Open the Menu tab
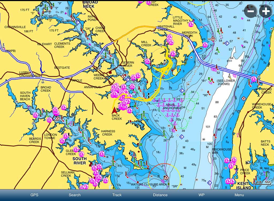The width and height of the screenshot is (274, 201). 239,195
